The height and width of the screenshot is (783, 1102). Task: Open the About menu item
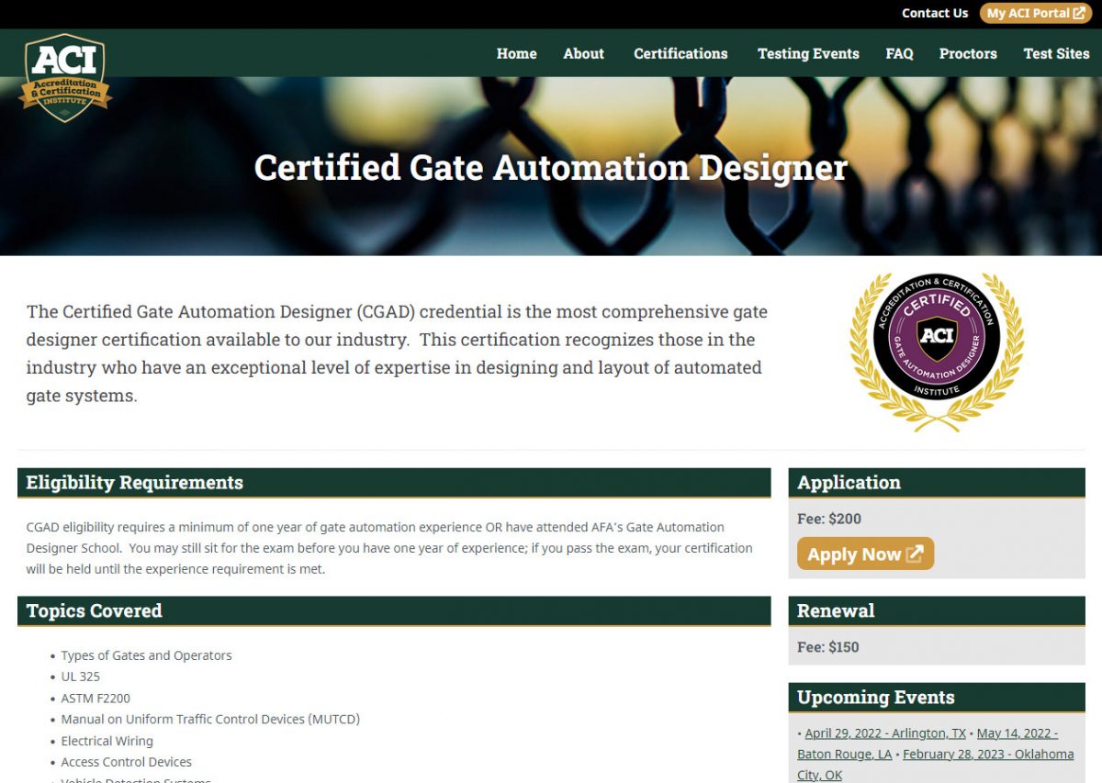click(x=583, y=53)
